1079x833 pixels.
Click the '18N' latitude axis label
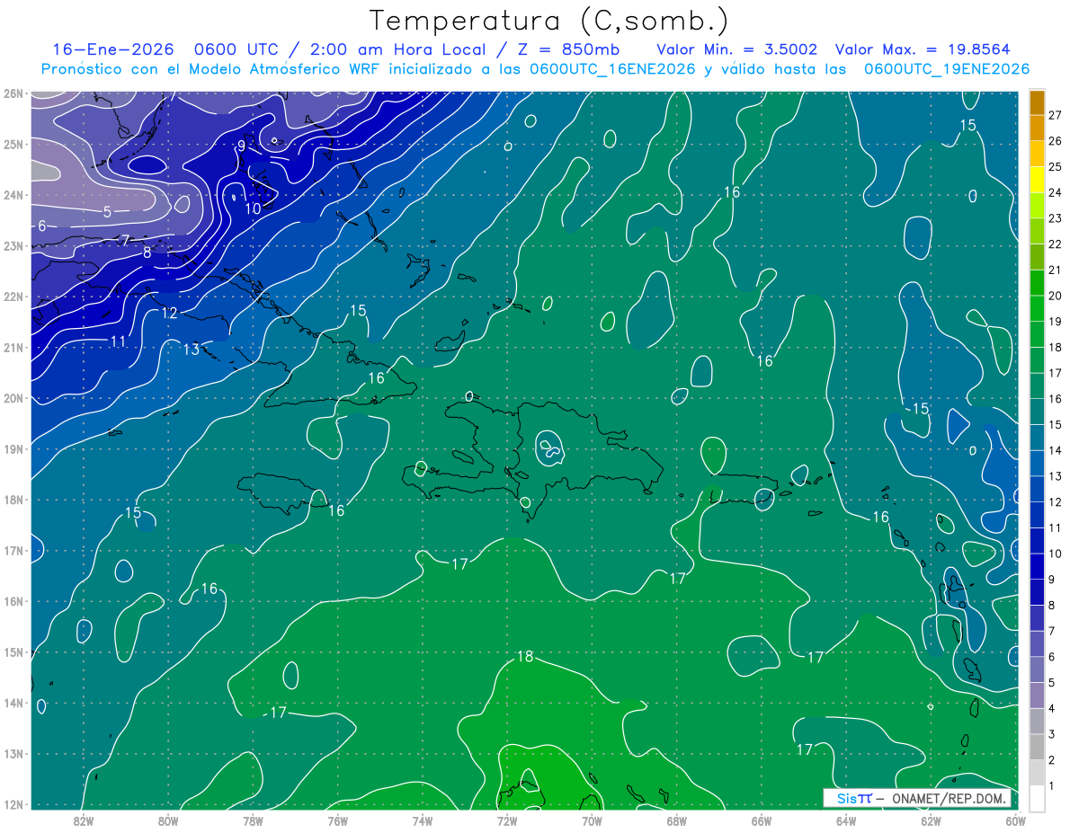[x=13, y=500]
